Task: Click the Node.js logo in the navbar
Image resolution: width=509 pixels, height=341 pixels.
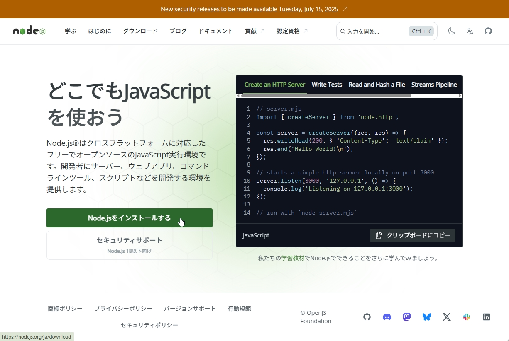Action: pos(29,30)
